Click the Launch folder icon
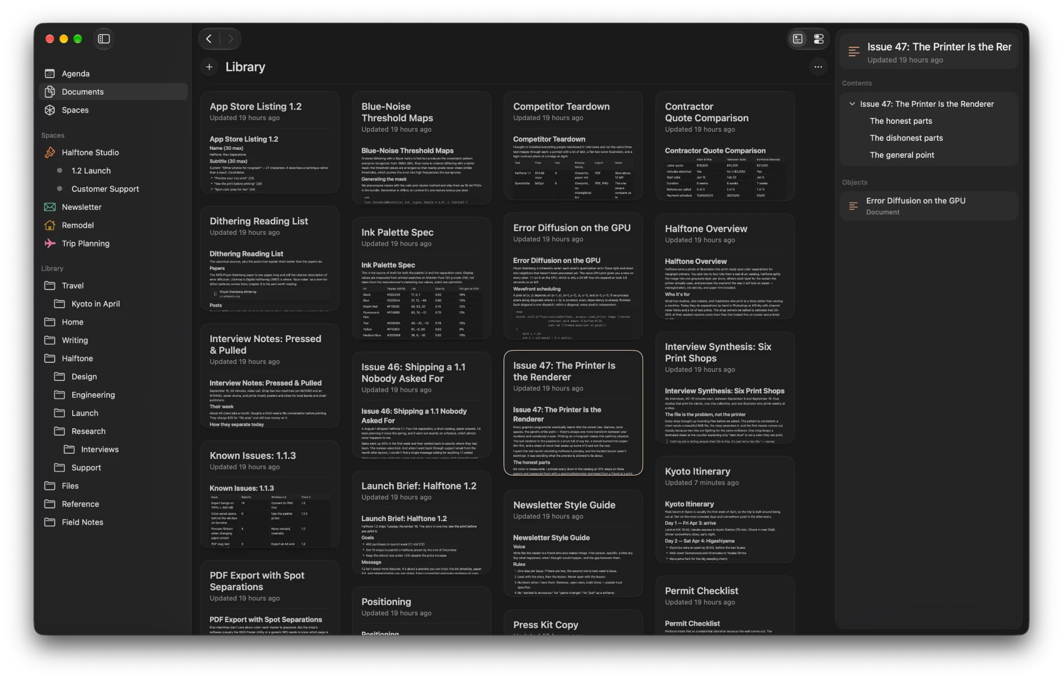 (60, 413)
